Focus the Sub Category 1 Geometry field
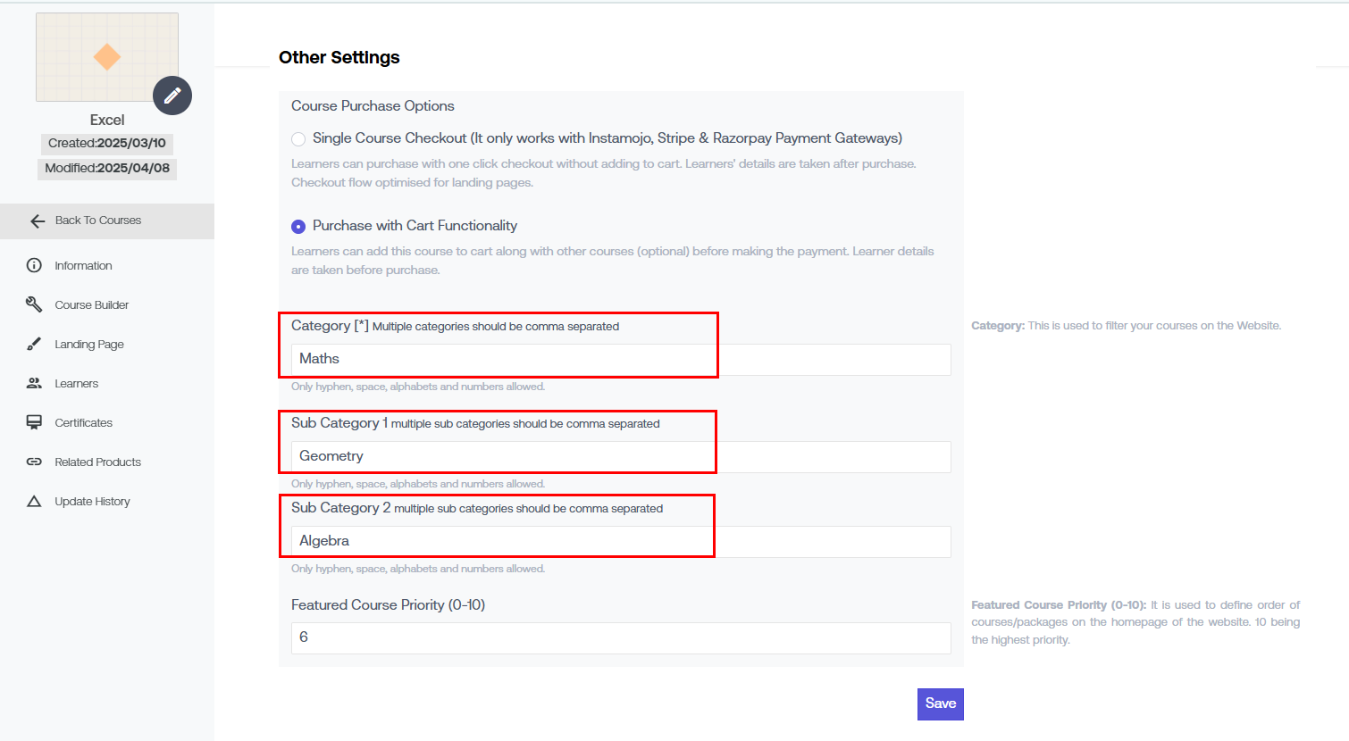This screenshot has width=1349, height=741. click(x=620, y=456)
